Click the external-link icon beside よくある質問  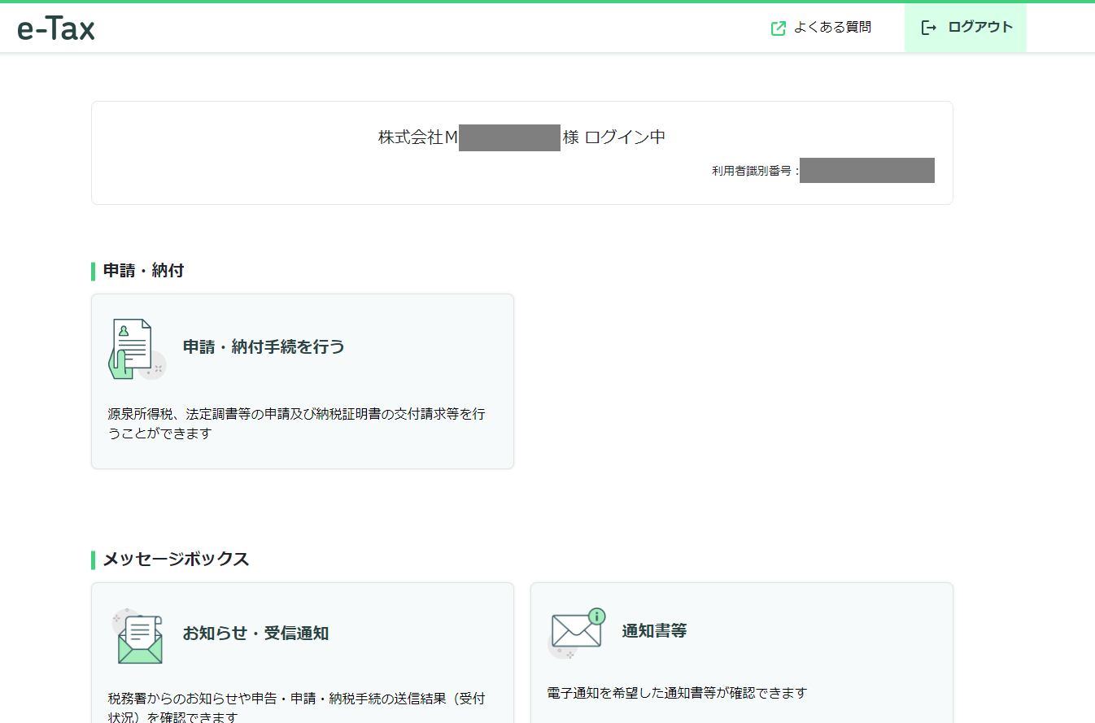click(x=778, y=27)
